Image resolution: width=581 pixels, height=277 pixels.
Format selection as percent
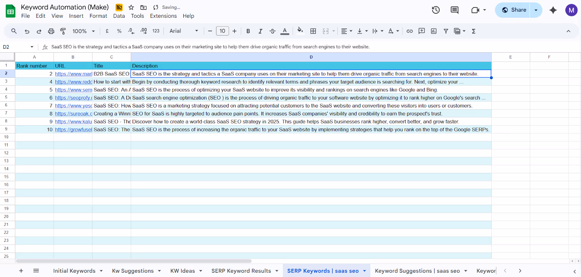coord(119,31)
